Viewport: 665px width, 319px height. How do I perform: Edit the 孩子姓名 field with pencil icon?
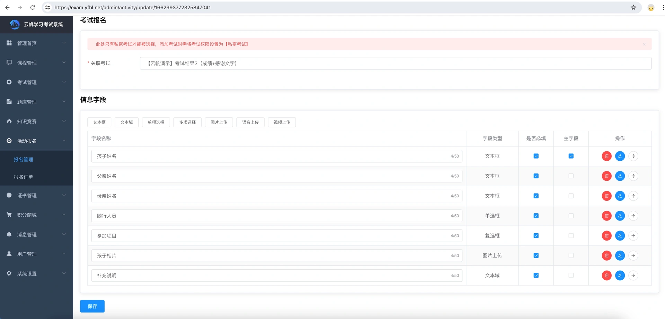[620, 156]
